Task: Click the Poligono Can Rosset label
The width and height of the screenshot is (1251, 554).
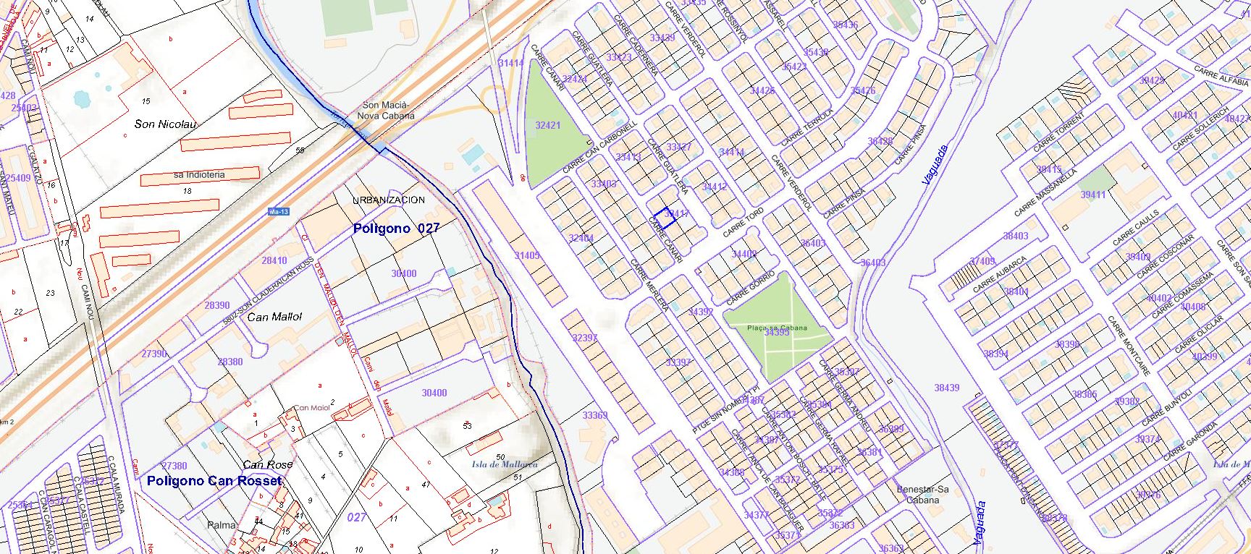Action: coord(214,481)
